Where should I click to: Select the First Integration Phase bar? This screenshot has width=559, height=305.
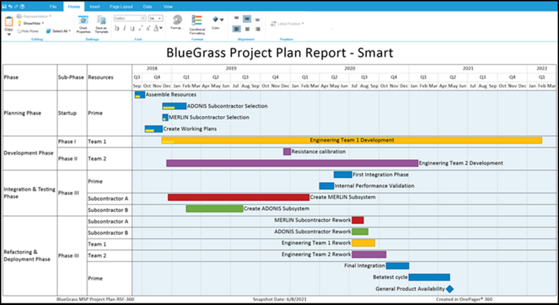pyautogui.click(x=343, y=174)
